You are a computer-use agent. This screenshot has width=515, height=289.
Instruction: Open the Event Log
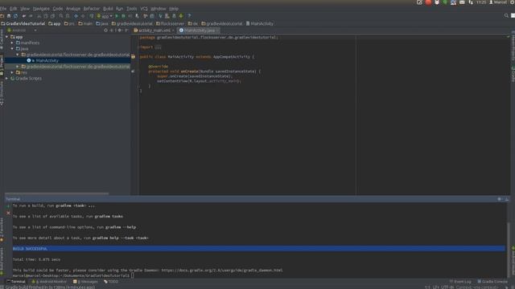point(460,282)
